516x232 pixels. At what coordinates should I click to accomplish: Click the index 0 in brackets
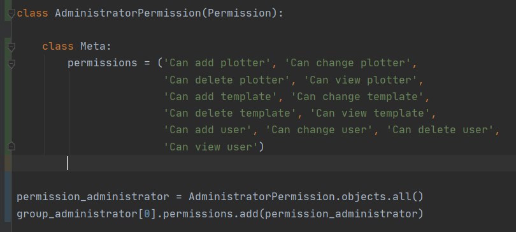(x=147, y=214)
